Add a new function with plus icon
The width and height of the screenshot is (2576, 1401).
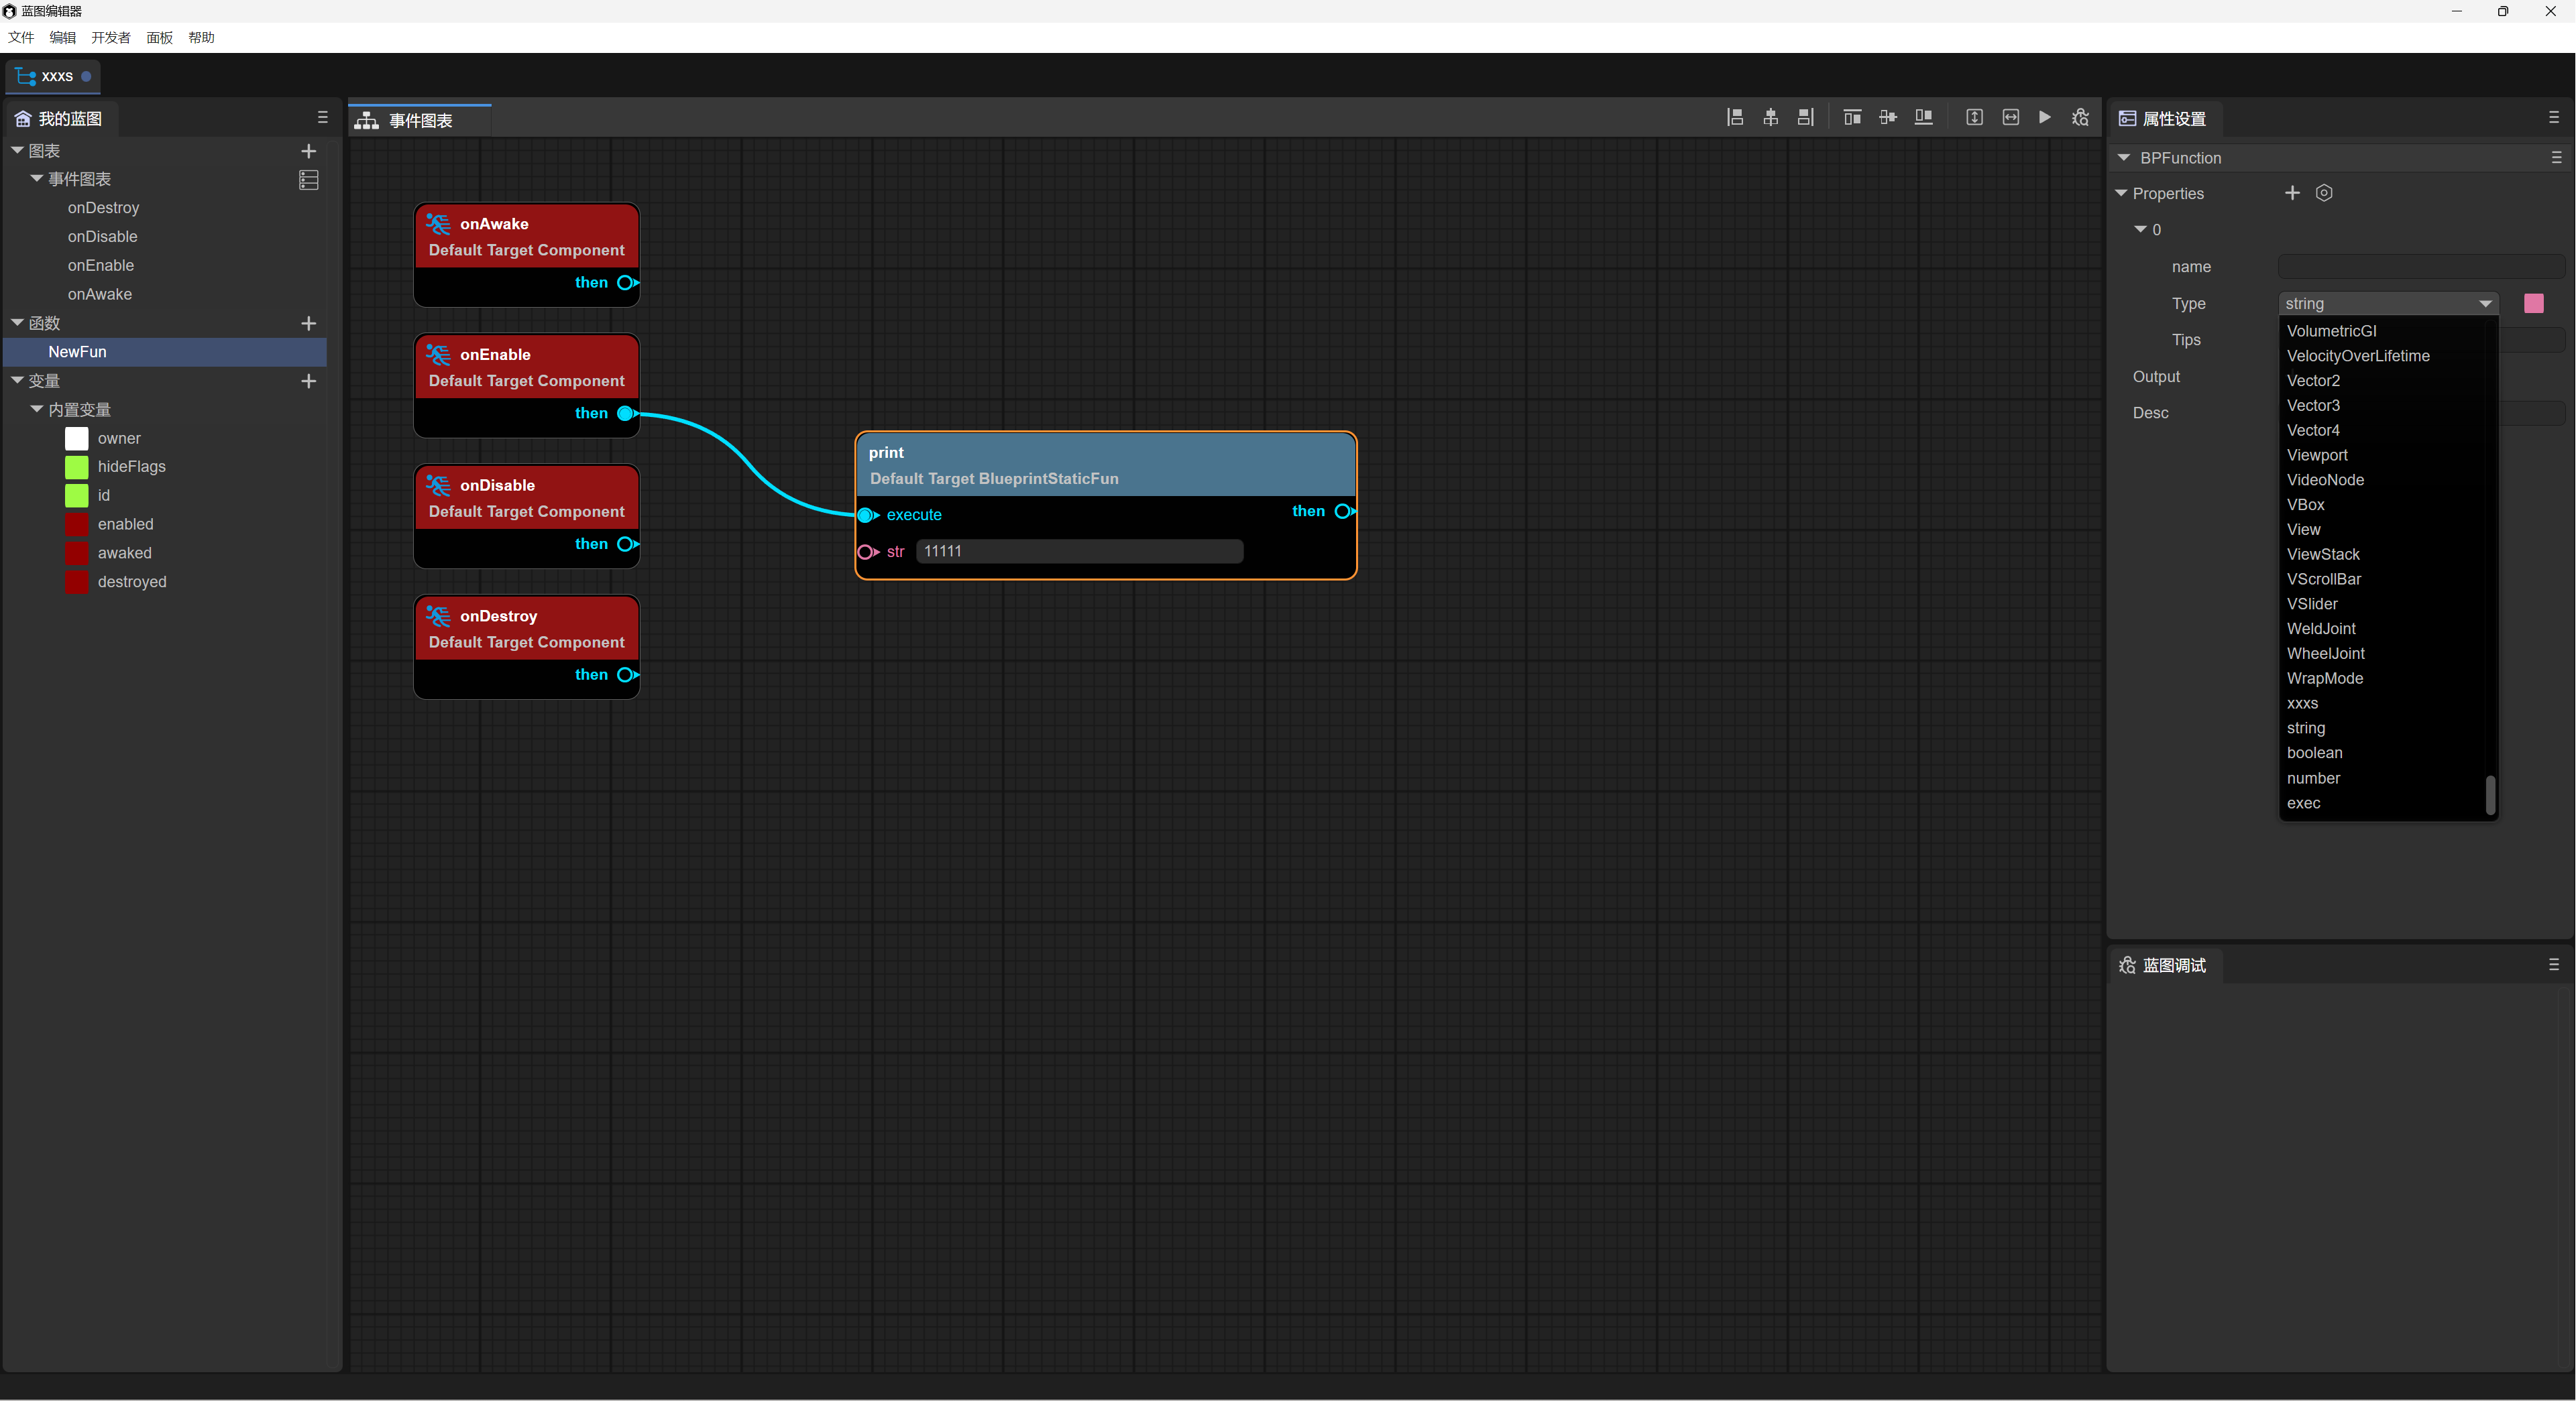(308, 324)
